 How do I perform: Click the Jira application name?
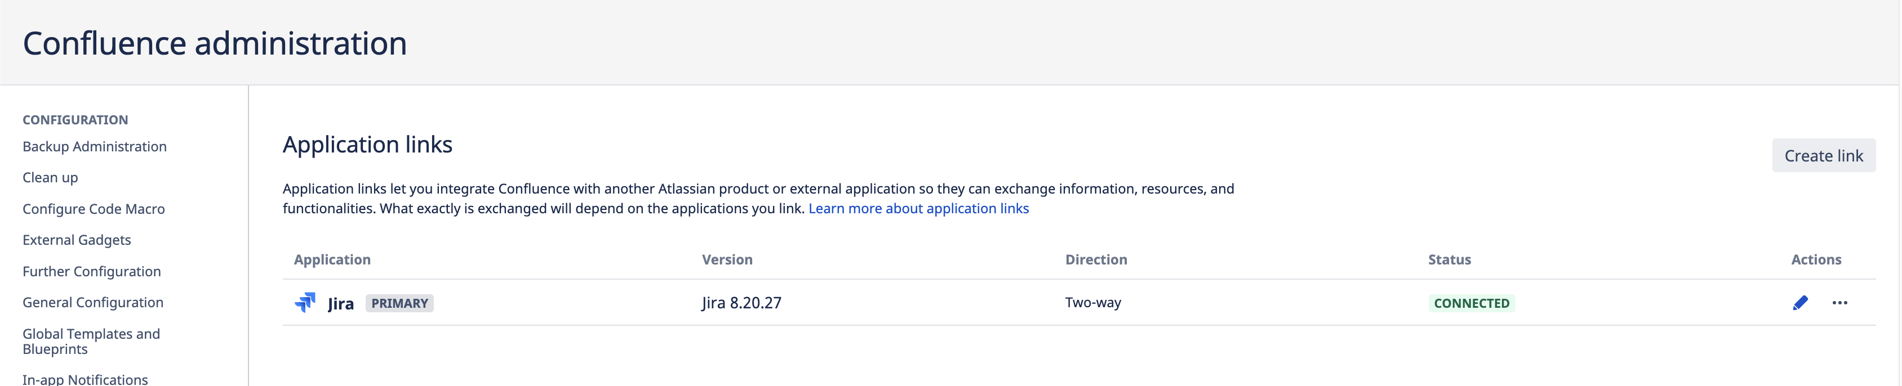(x=340, y=303)
